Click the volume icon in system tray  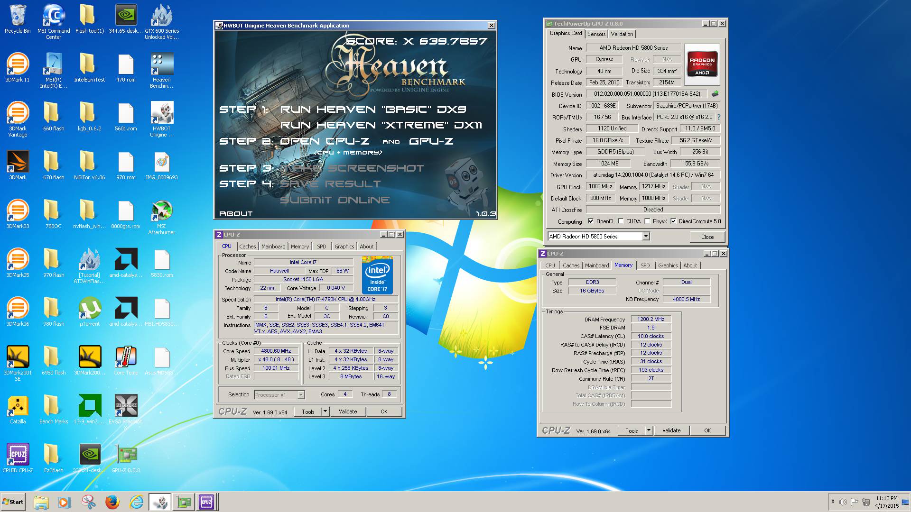click(x=843, y=502)
